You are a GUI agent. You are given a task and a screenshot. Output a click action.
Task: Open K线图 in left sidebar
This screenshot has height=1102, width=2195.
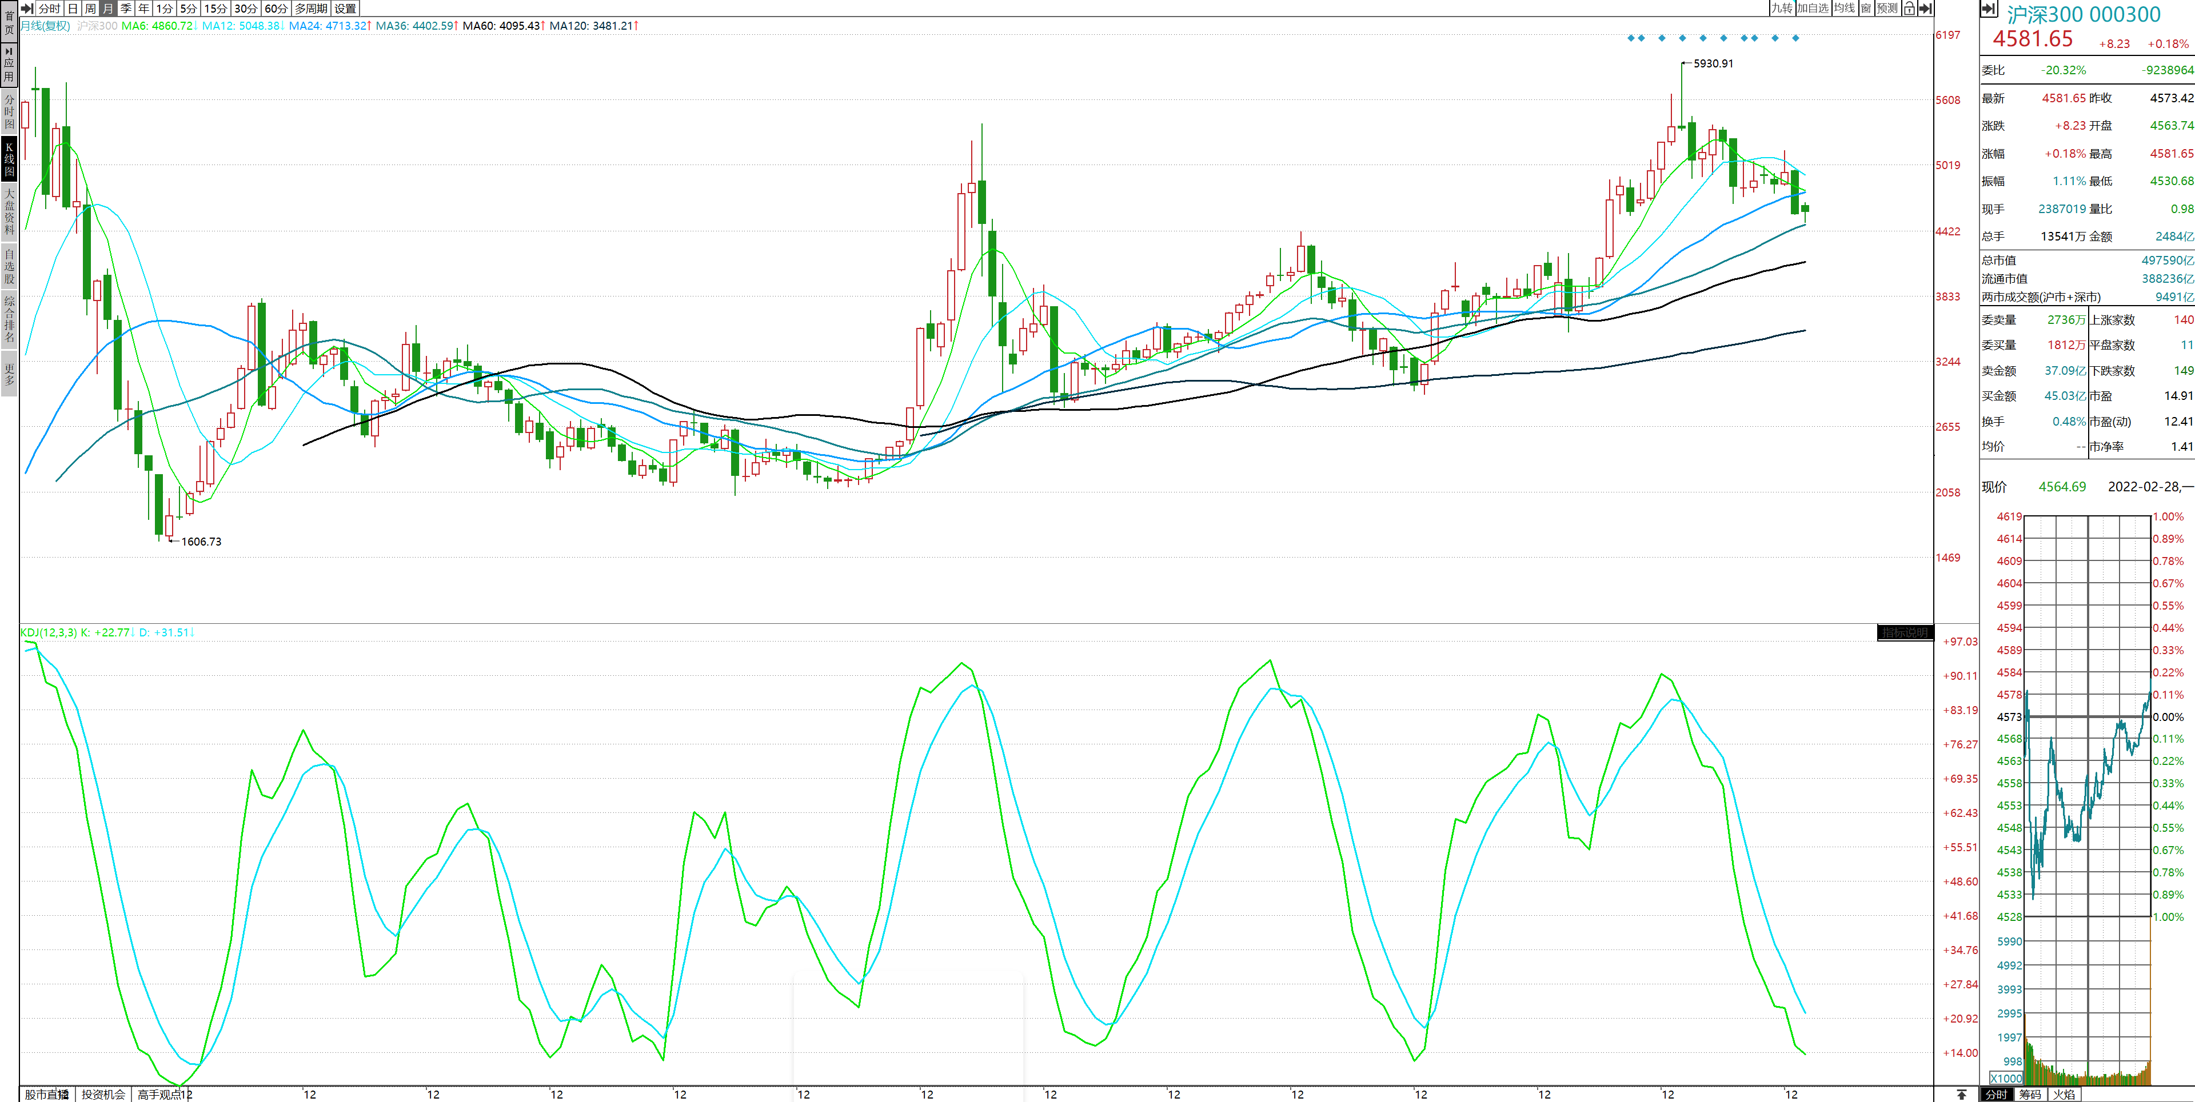(9, 159)
